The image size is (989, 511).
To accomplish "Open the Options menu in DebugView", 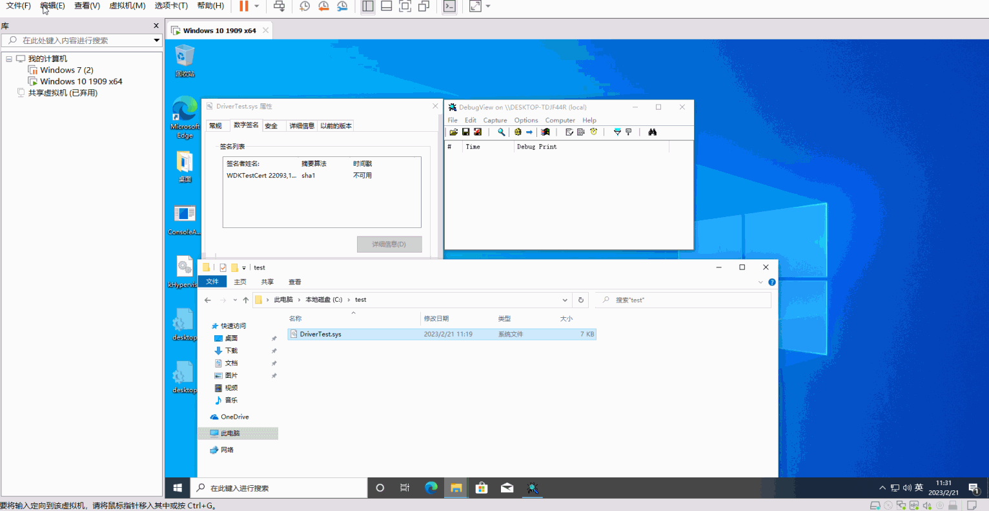I will pyautogui.click(x=526, y=120).
